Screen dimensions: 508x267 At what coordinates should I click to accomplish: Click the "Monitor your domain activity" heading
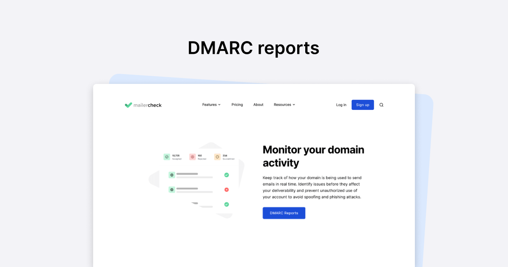click(313, 156)
